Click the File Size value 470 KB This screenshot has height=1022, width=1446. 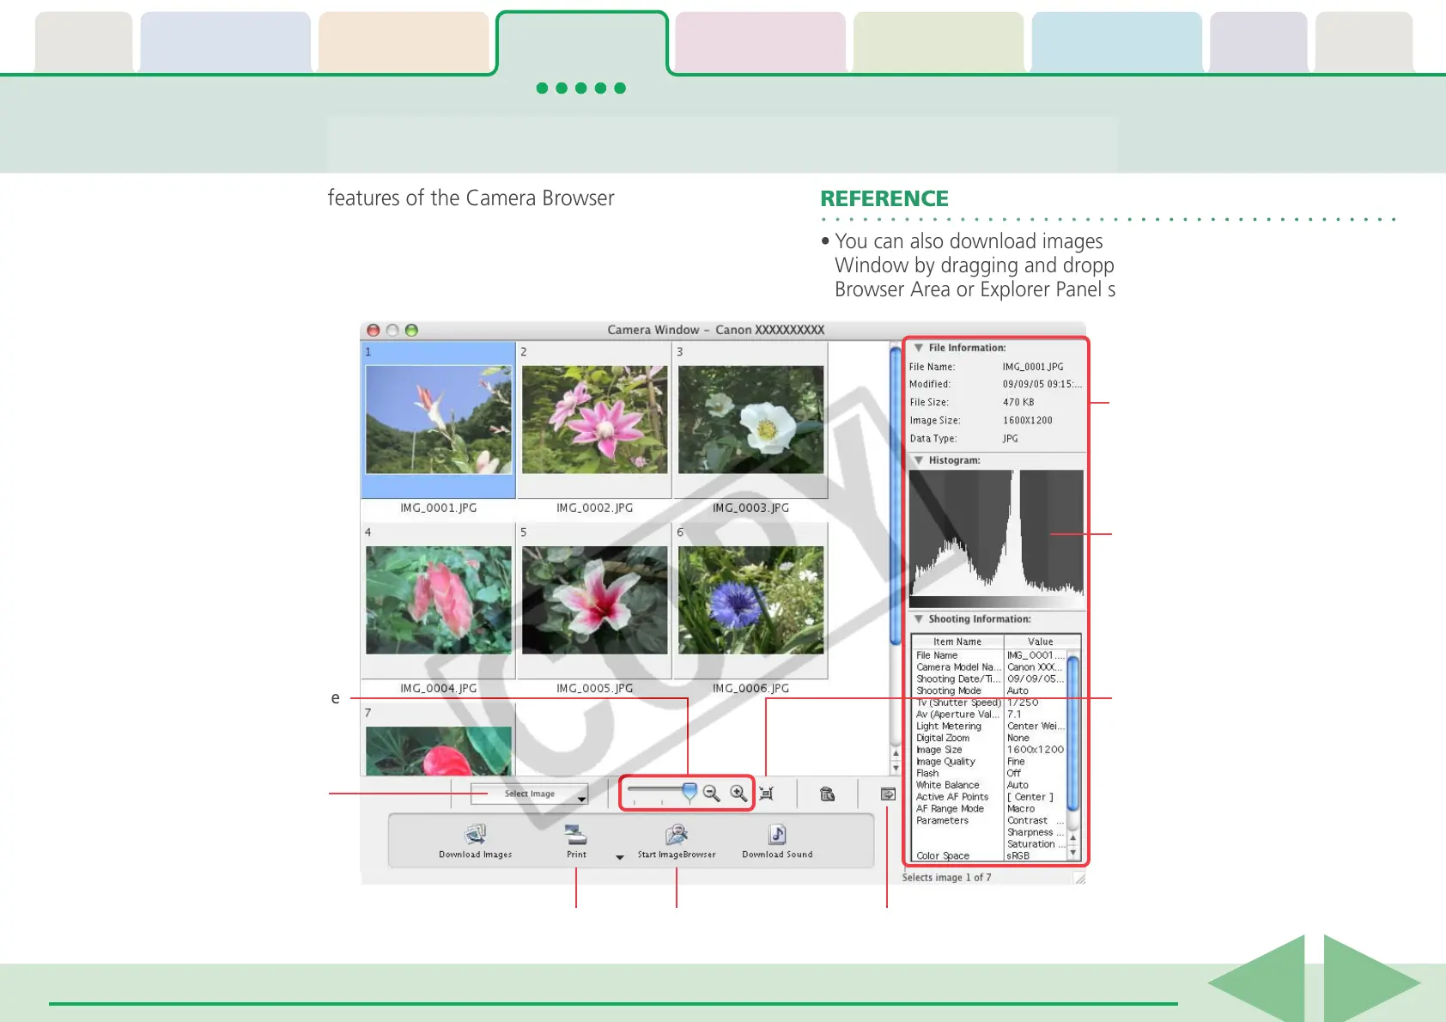1018,402
